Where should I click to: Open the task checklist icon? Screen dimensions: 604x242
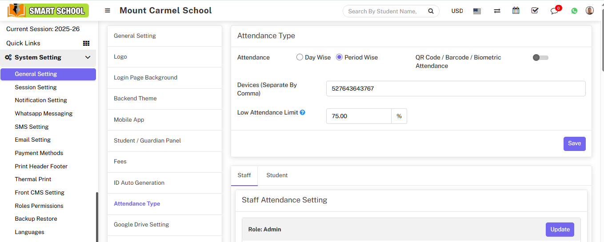pyautogui.click(x=535, y=11)
